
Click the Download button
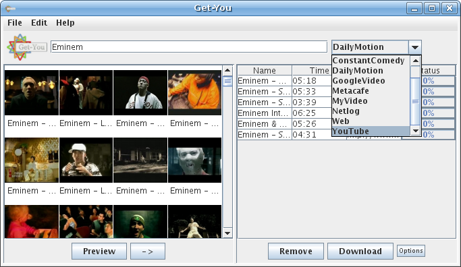point(360,251)
